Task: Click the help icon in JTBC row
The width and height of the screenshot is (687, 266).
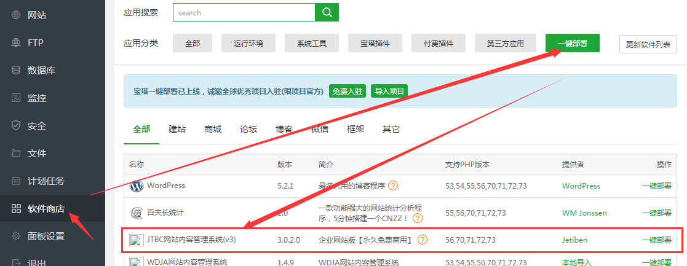Action: pyautogui.click(x=423, y=240)
